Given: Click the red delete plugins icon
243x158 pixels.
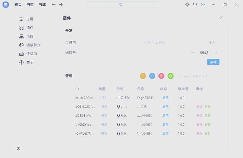Looking at the screenshot, I should pos(161,76).
